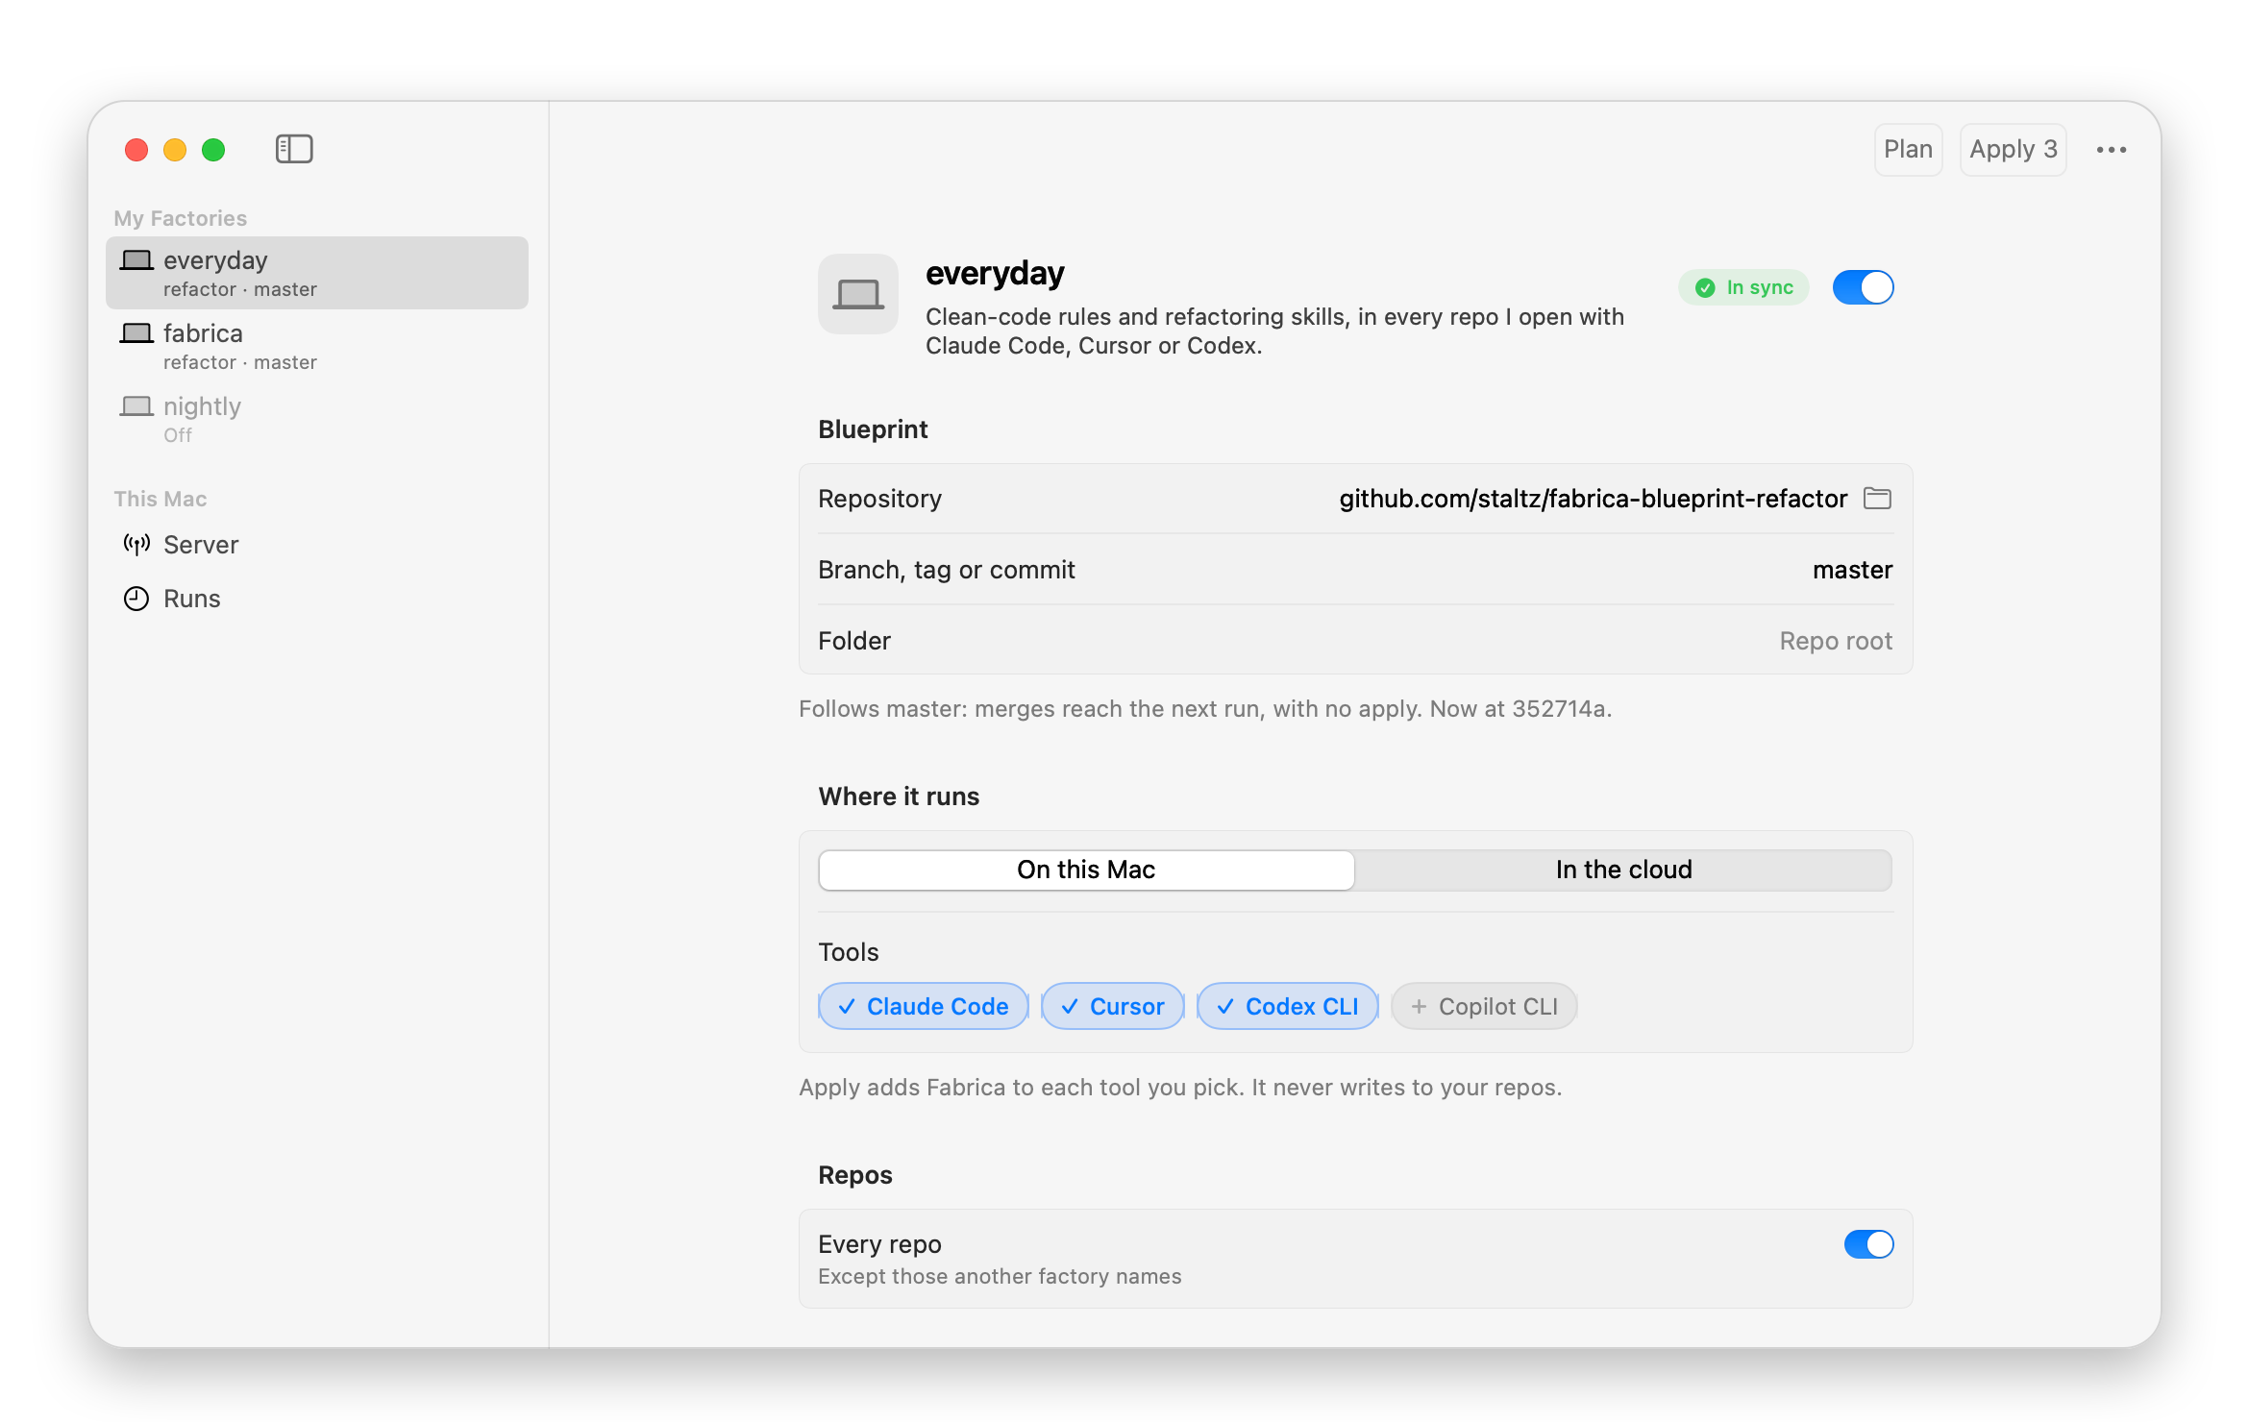This screenshot has width=2249, height=1422.
Task: Select the everyday factory in sidebar
Action: (x=317, y=273)
